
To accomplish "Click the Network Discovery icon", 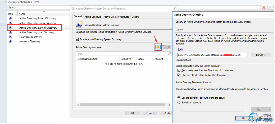I will click(x=11, y=41).
